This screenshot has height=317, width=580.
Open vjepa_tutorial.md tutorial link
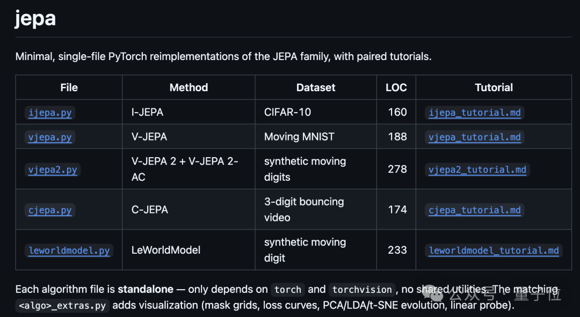pyautogui.click(x=475, y=137)
